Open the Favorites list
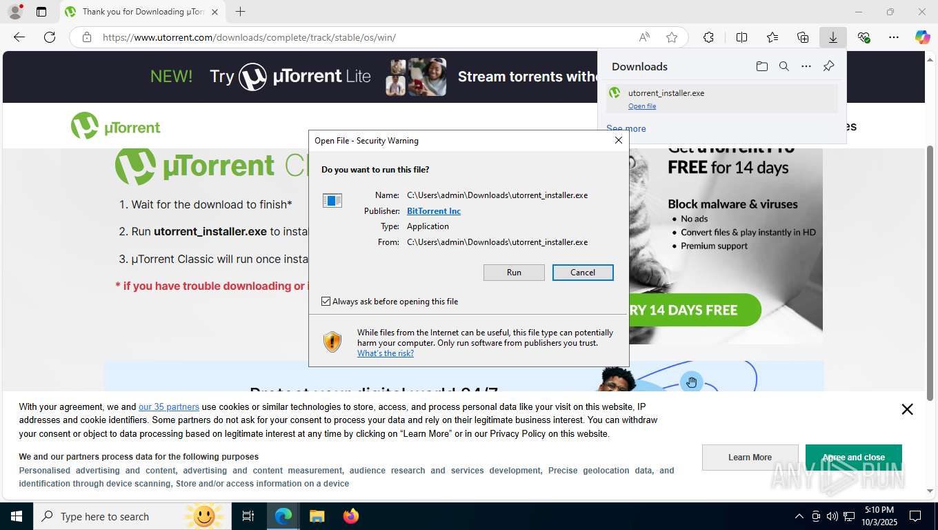 pos(772,37)
